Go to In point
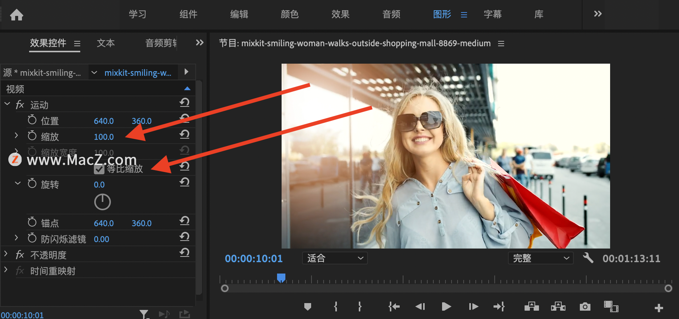Viewport: 679px width, 319px height. click(x=394, y=306)
